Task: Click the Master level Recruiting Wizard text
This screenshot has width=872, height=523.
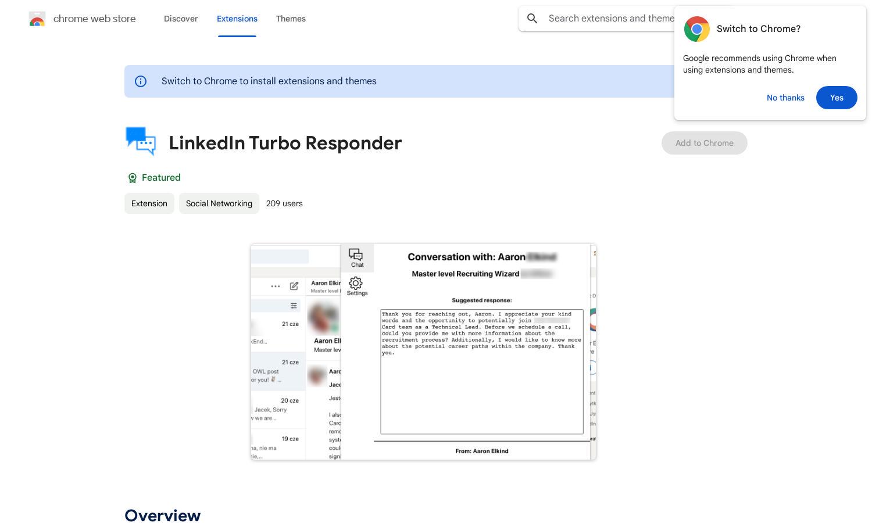Action: (x=466, y=274)
